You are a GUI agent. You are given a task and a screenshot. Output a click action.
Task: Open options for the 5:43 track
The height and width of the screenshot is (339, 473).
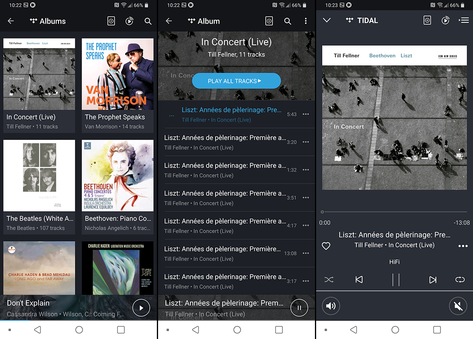(306, 114)
